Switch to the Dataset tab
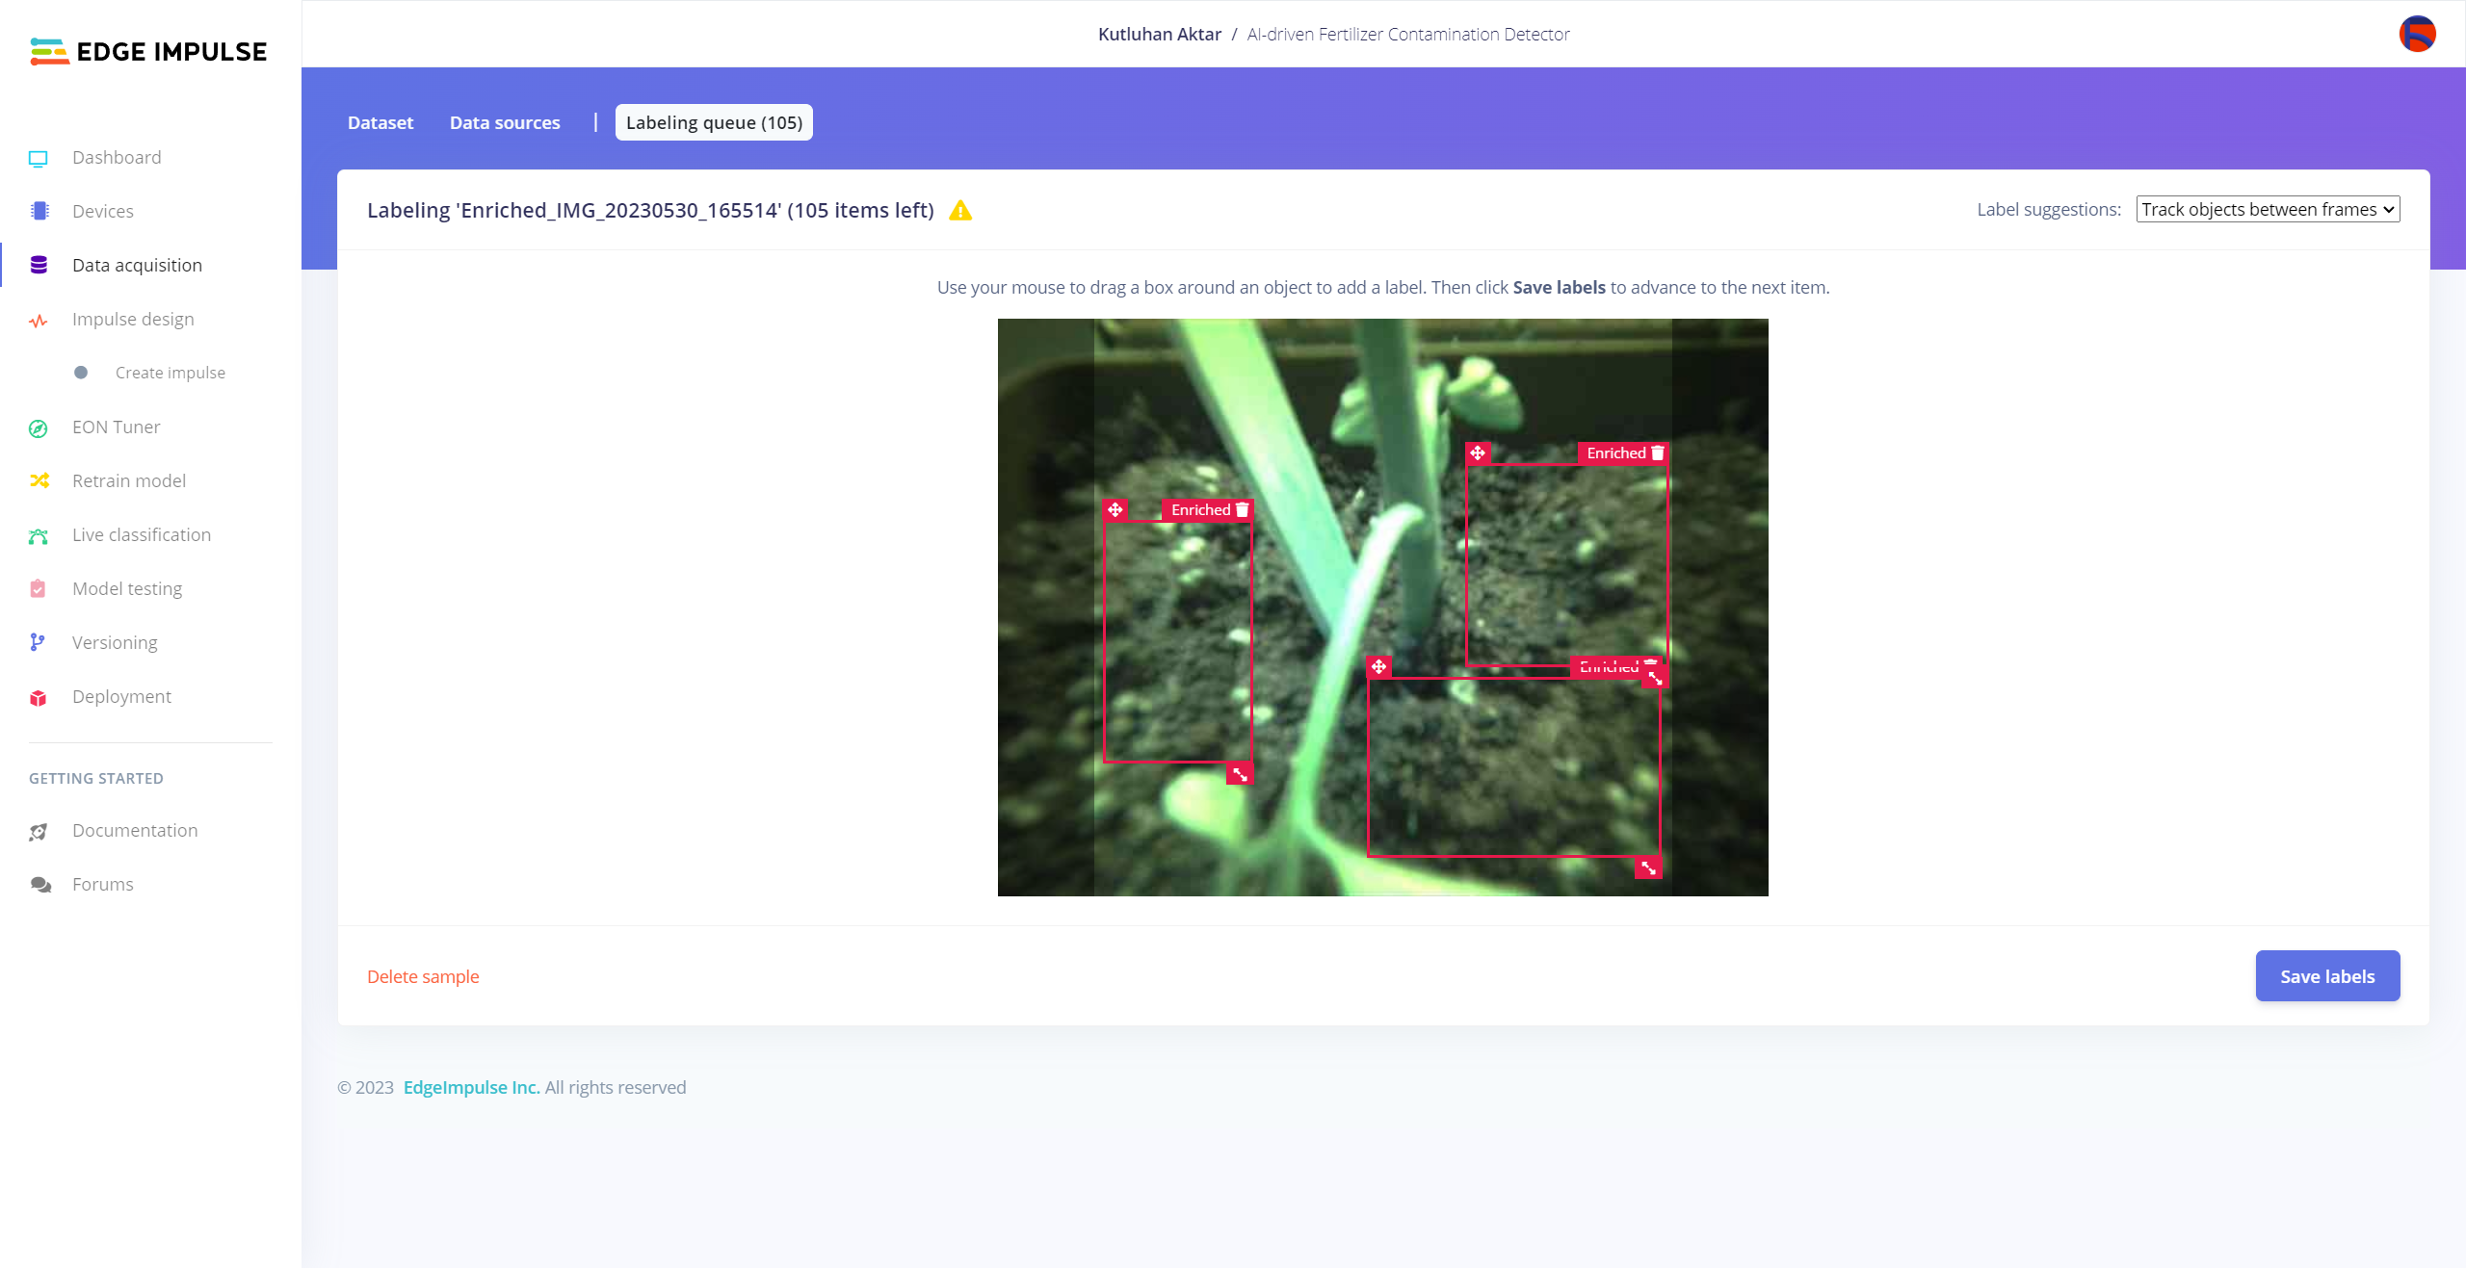Image resolution: width=2466 pixels, height=1268 pixels. point(380,122)
